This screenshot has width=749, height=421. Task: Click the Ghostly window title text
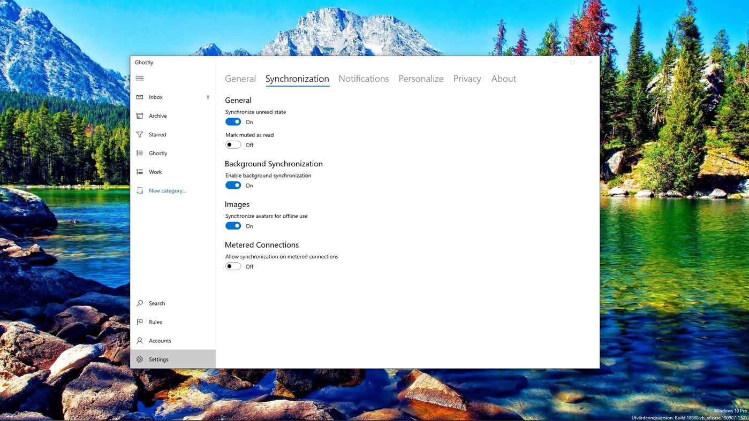click(x=144, y=63)
